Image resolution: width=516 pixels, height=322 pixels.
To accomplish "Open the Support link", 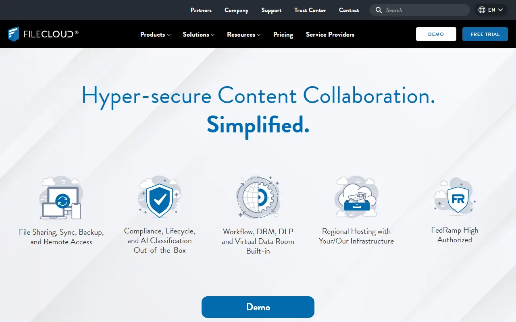I will tap(271, 10).
